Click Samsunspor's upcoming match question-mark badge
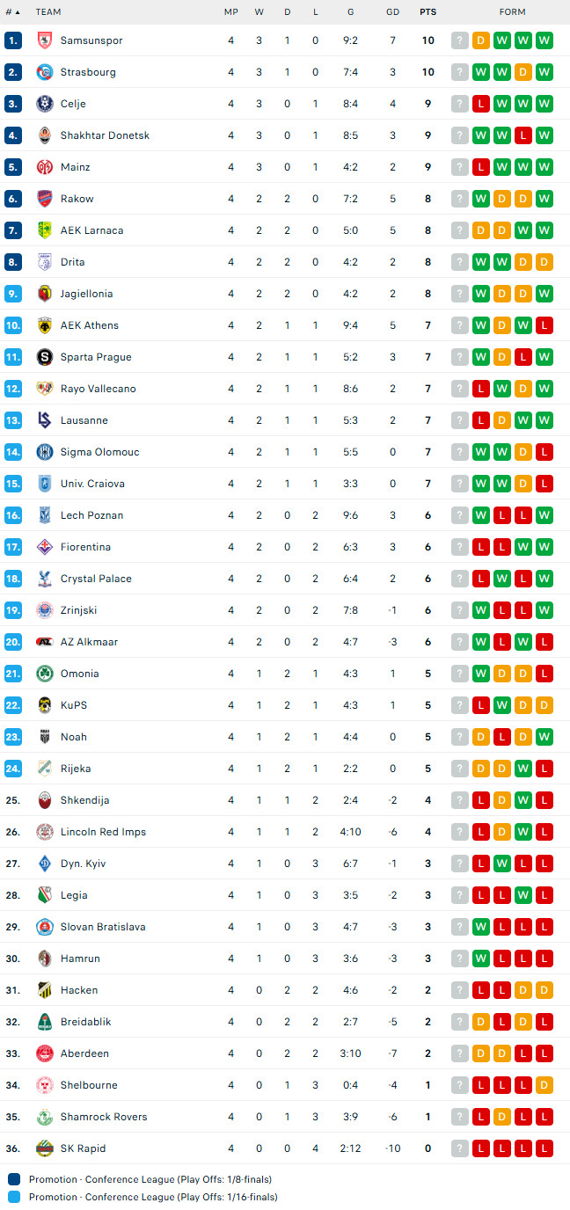The height and width of the screenshot is (1210, 570). pos(460,40)
